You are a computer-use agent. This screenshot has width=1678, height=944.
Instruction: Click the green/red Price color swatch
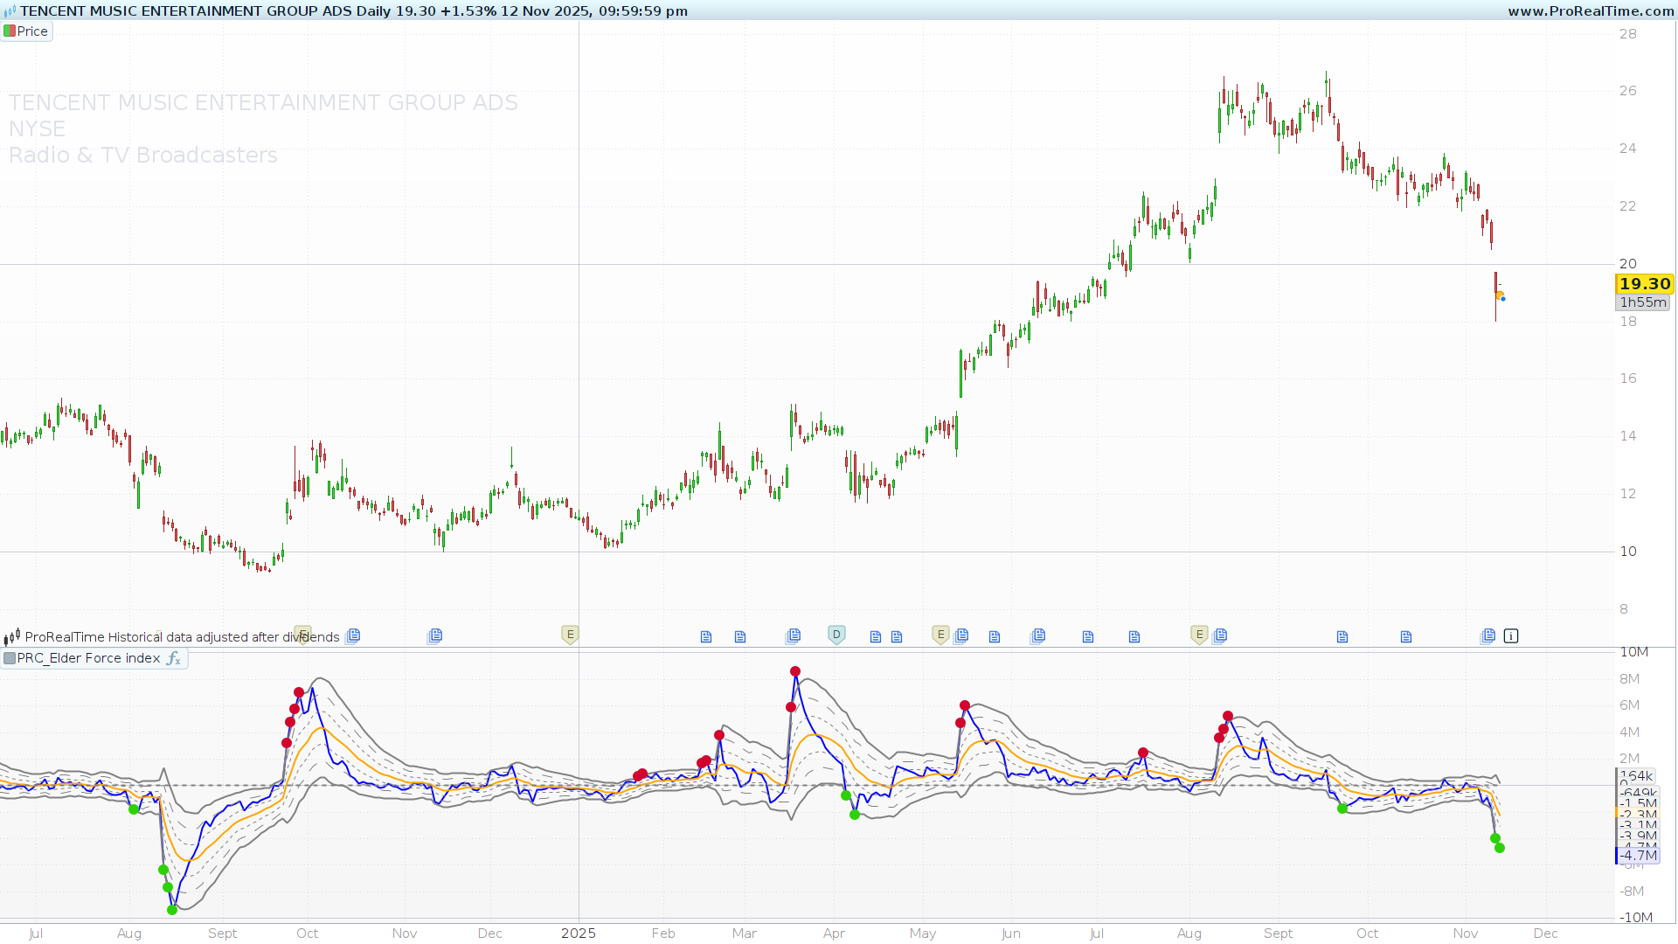tap(10, 31)
